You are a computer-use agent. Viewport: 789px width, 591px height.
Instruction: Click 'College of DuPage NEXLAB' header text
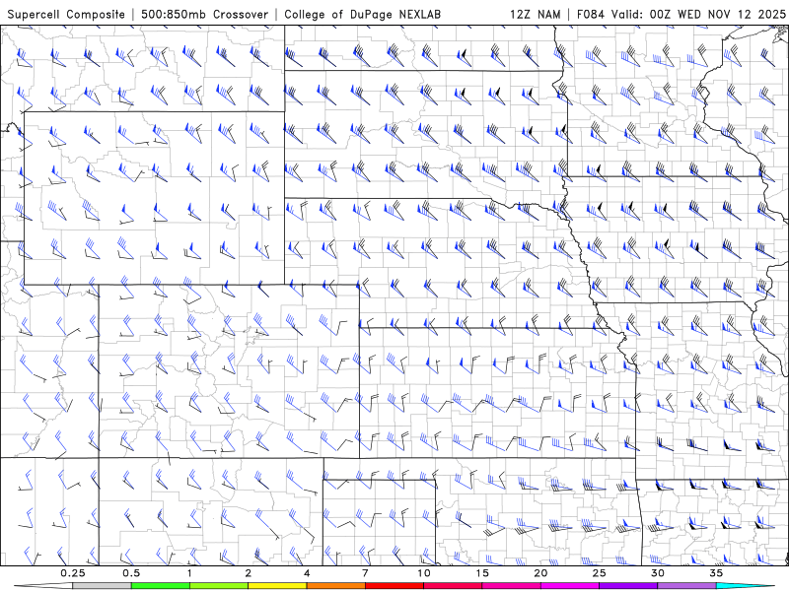pos(362,15)
